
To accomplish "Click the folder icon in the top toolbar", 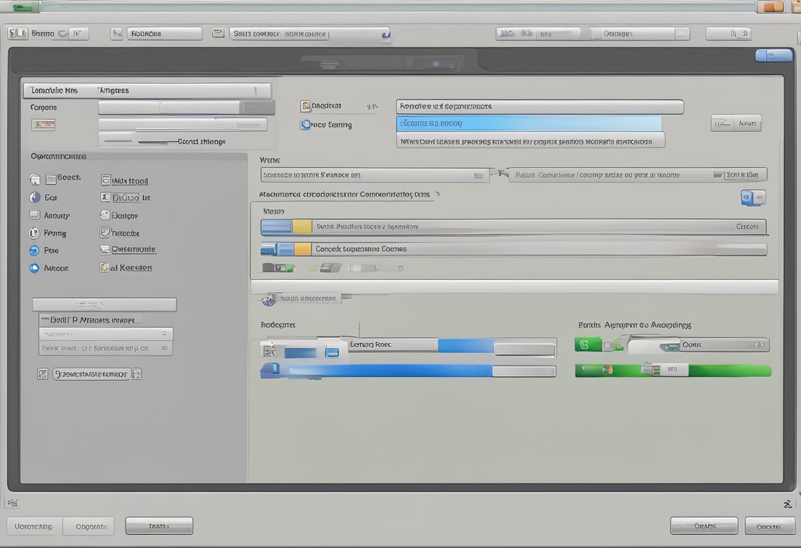I will (218, 33).
